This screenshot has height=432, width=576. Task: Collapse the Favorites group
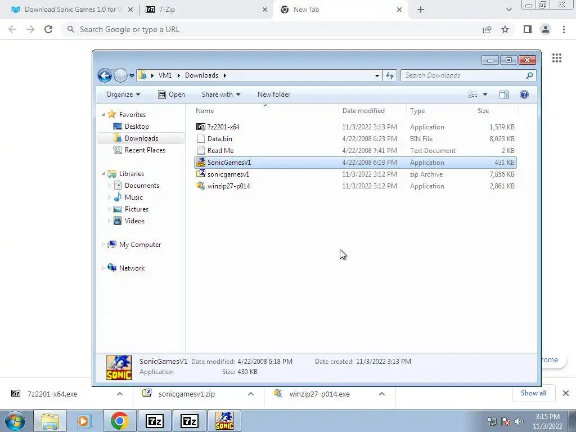click(103, 115)
